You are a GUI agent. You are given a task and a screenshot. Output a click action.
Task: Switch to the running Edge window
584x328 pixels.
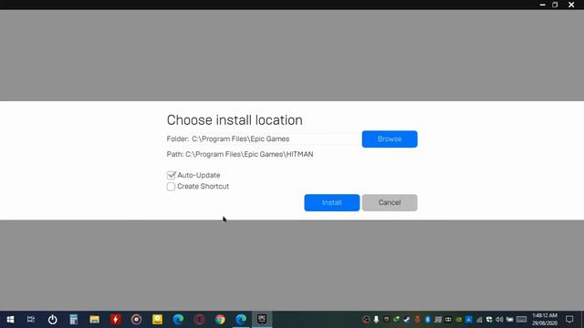click(241, 320)
